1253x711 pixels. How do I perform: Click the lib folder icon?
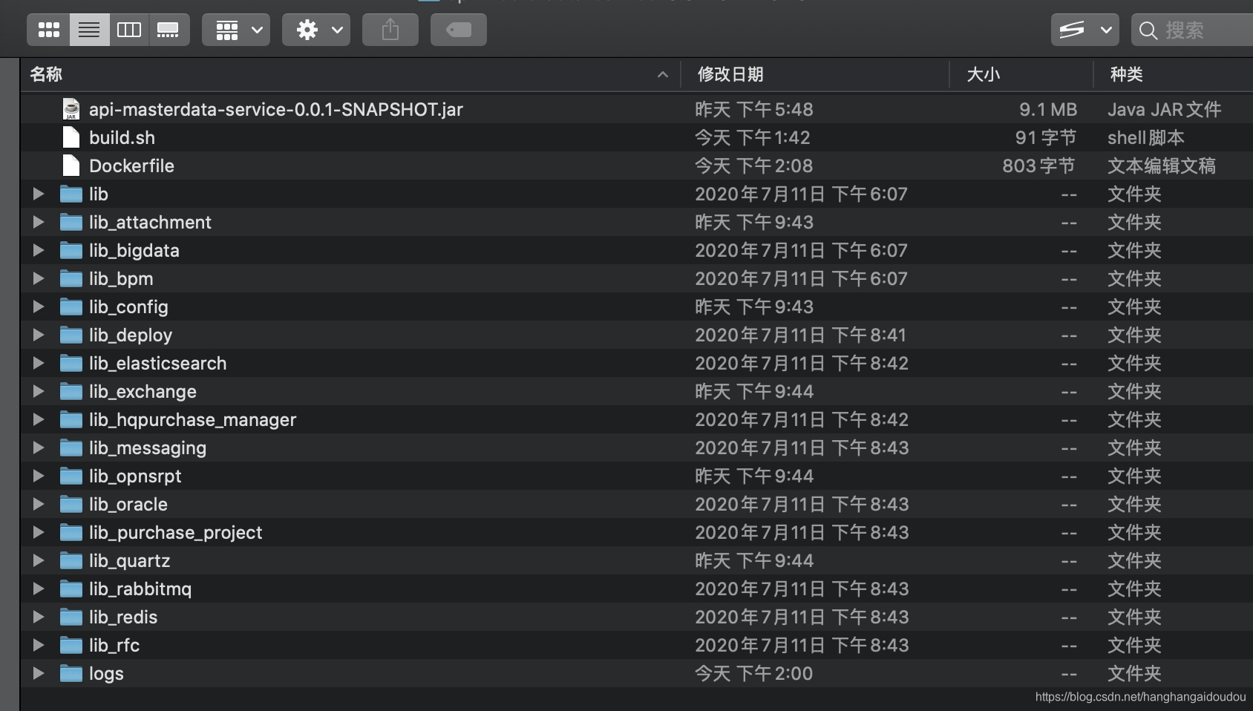[71, 194]
